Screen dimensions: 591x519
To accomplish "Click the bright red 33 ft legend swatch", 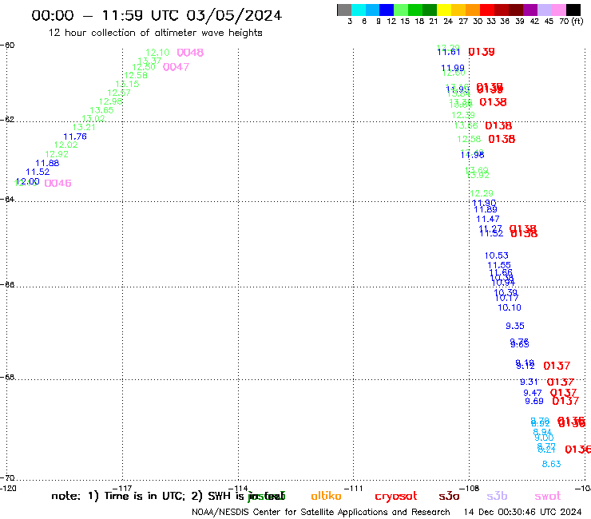I will pyautogui.click(x=487, y=10).
